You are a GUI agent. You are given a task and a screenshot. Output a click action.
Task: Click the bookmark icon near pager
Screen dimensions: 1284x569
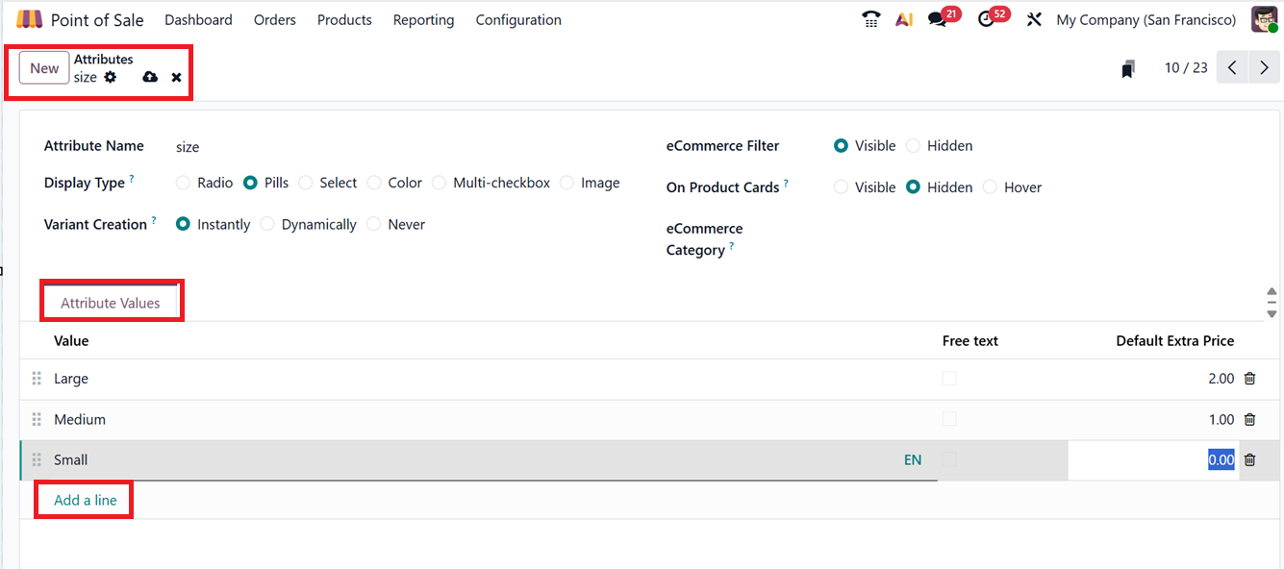point(1128,68)
